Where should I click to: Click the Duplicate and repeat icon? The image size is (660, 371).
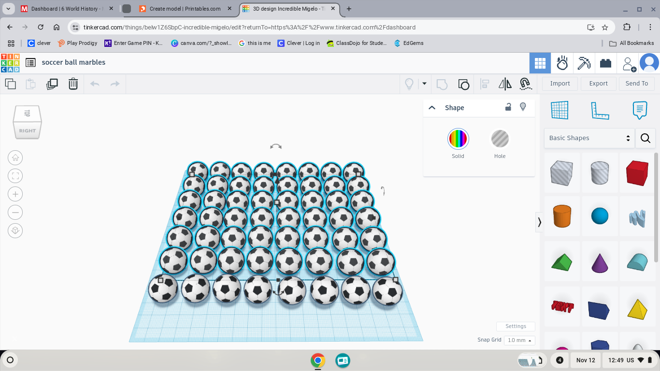coord(52,84)
